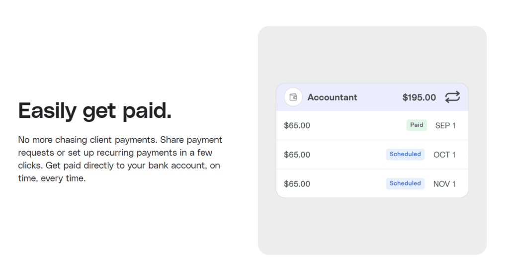Click the "Easily get paid." heading

pyautogui.click(x=95, y=110)
